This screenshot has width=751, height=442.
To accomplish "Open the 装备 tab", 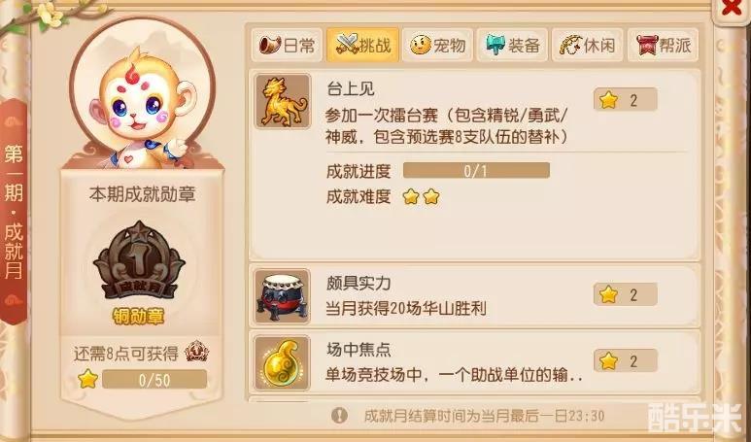I will tap(512, 45).
